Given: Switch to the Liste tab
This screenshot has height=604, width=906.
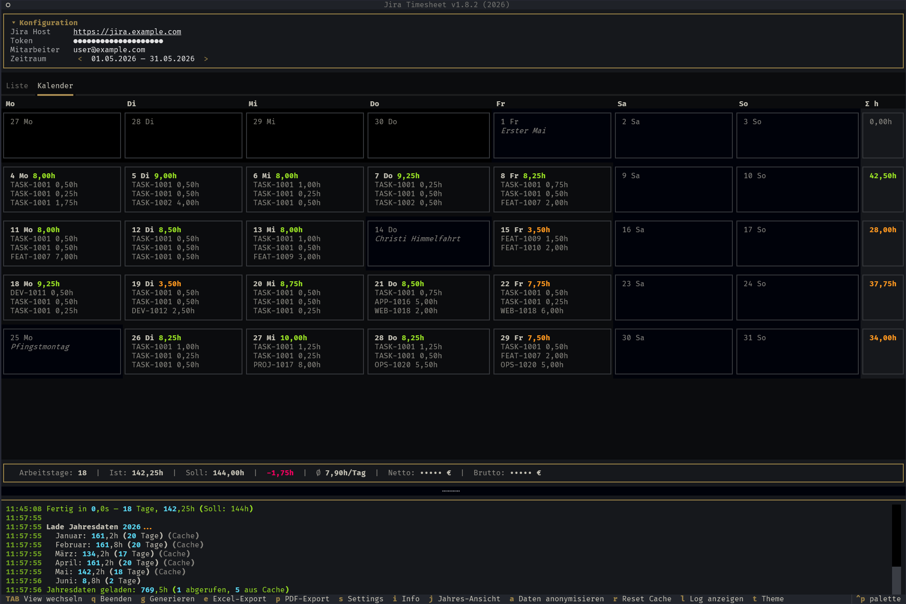Looking at the screenshot, I should point(17,86).
